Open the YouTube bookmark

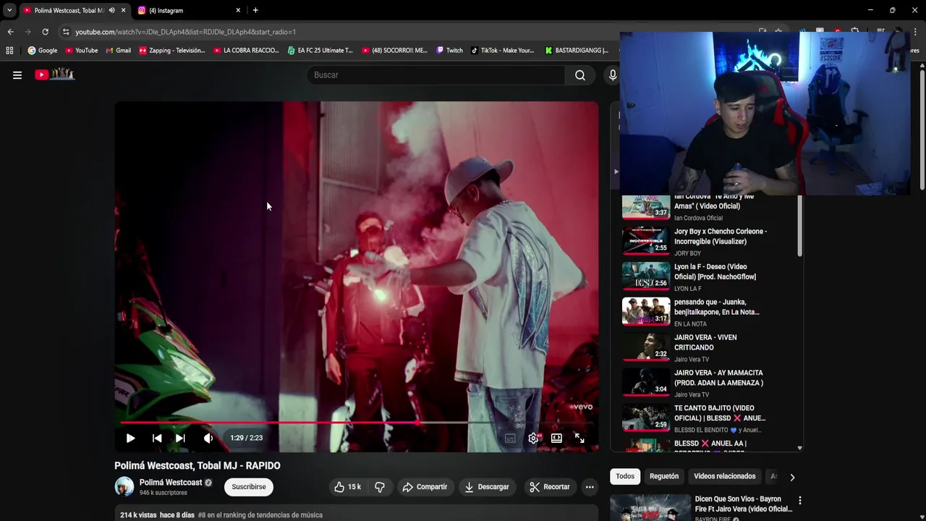(x=81, y=51)
